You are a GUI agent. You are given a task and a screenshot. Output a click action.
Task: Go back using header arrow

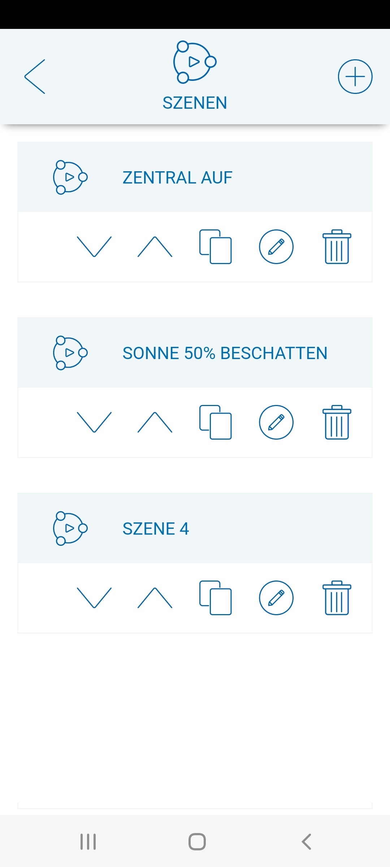(35, 77)
